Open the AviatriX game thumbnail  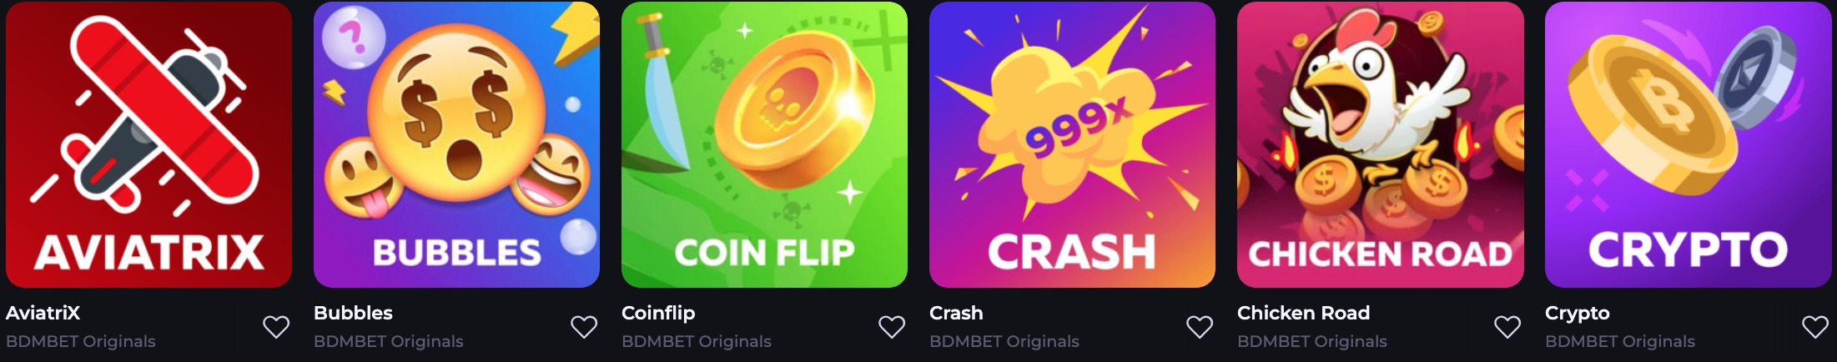coord(148,144)
